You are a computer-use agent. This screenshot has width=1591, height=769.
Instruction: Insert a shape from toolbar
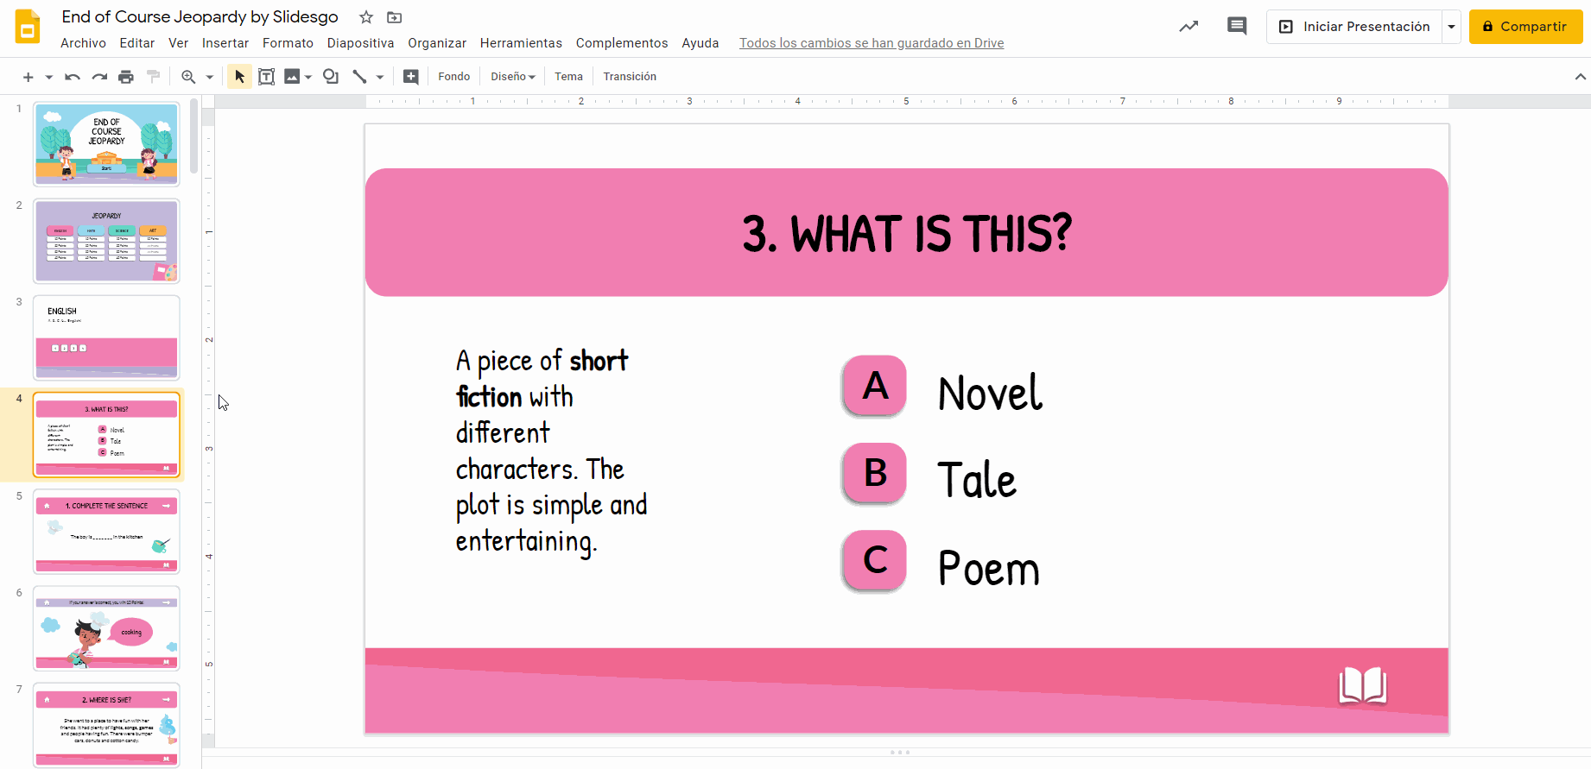click(331, 77)
